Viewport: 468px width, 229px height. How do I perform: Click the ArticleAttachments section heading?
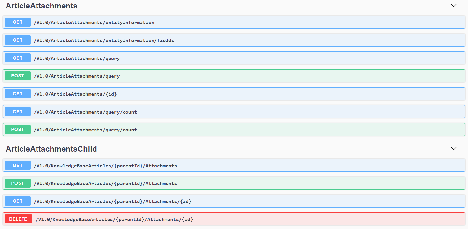(41, 6)
